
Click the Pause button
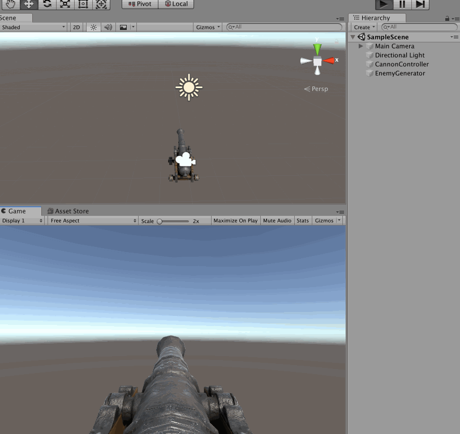pyautogui.click(x=402, y=4)
